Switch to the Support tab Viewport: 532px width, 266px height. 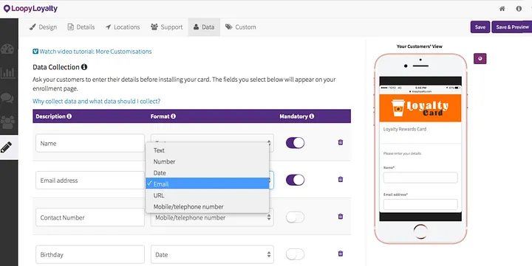coord(166,27)
